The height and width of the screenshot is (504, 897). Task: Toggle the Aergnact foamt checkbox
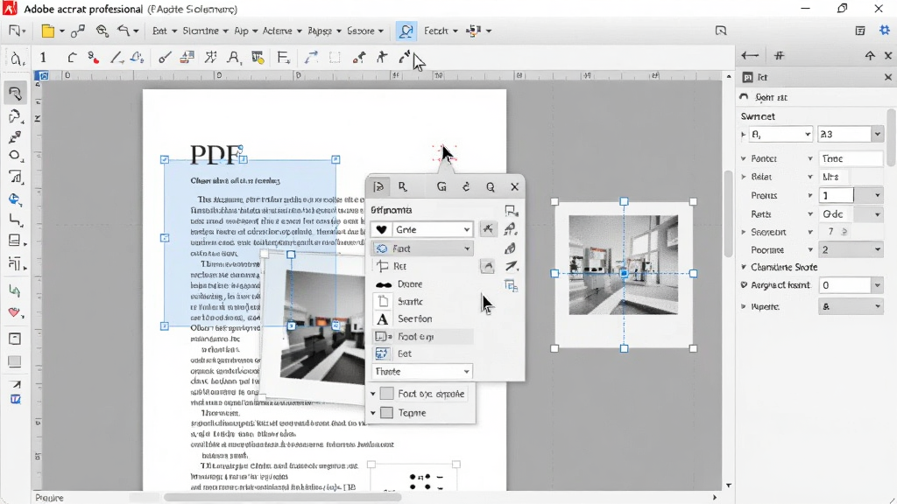744,284
